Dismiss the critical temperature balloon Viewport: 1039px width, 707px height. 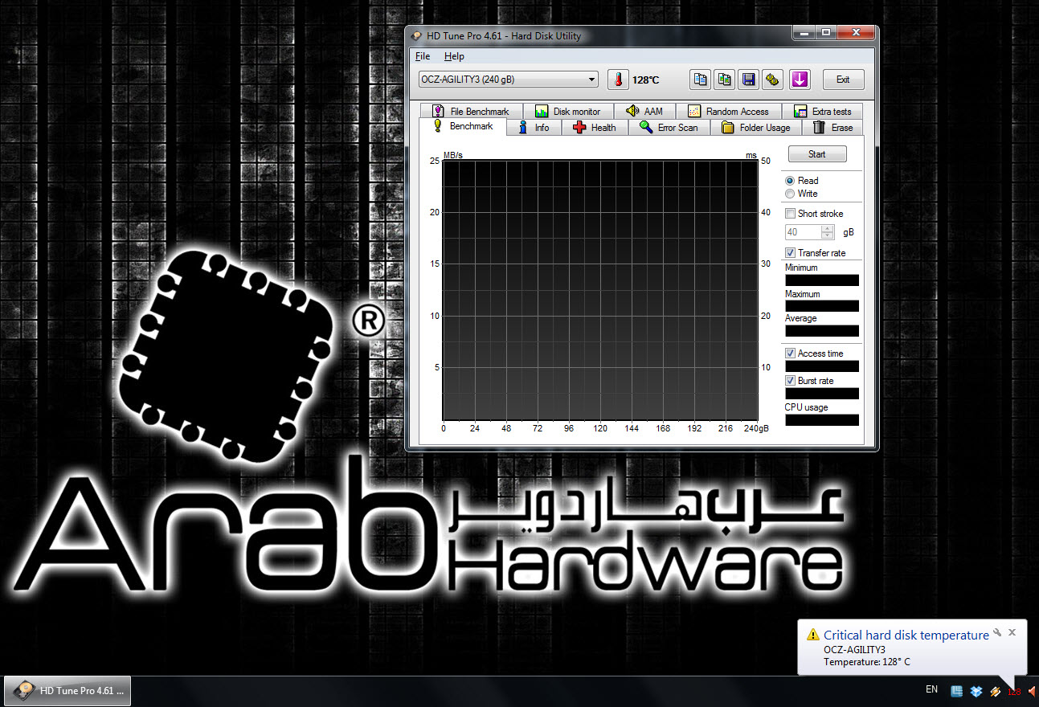point(1012,632)
